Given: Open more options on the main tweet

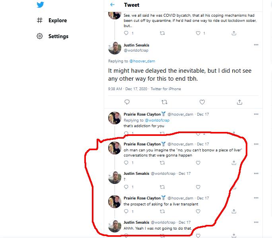Looking at the screenshot, I should [x=256, y=45].
